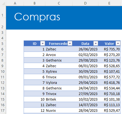The height and width of the screenshot is (114, 122).
Task: Select the Gethenix cell in row 8
Action: [59, 60]
